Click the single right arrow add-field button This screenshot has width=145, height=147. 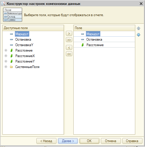tap(69, 33)
